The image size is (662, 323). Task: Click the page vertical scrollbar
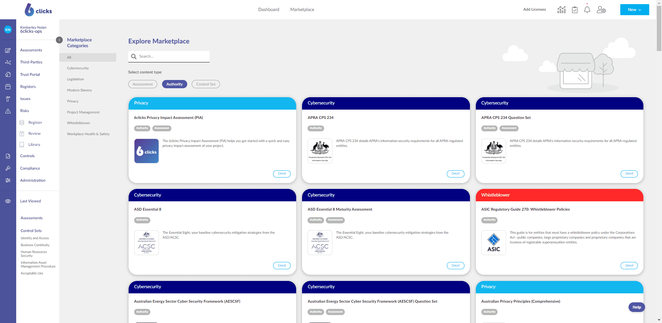coord(659,29)
